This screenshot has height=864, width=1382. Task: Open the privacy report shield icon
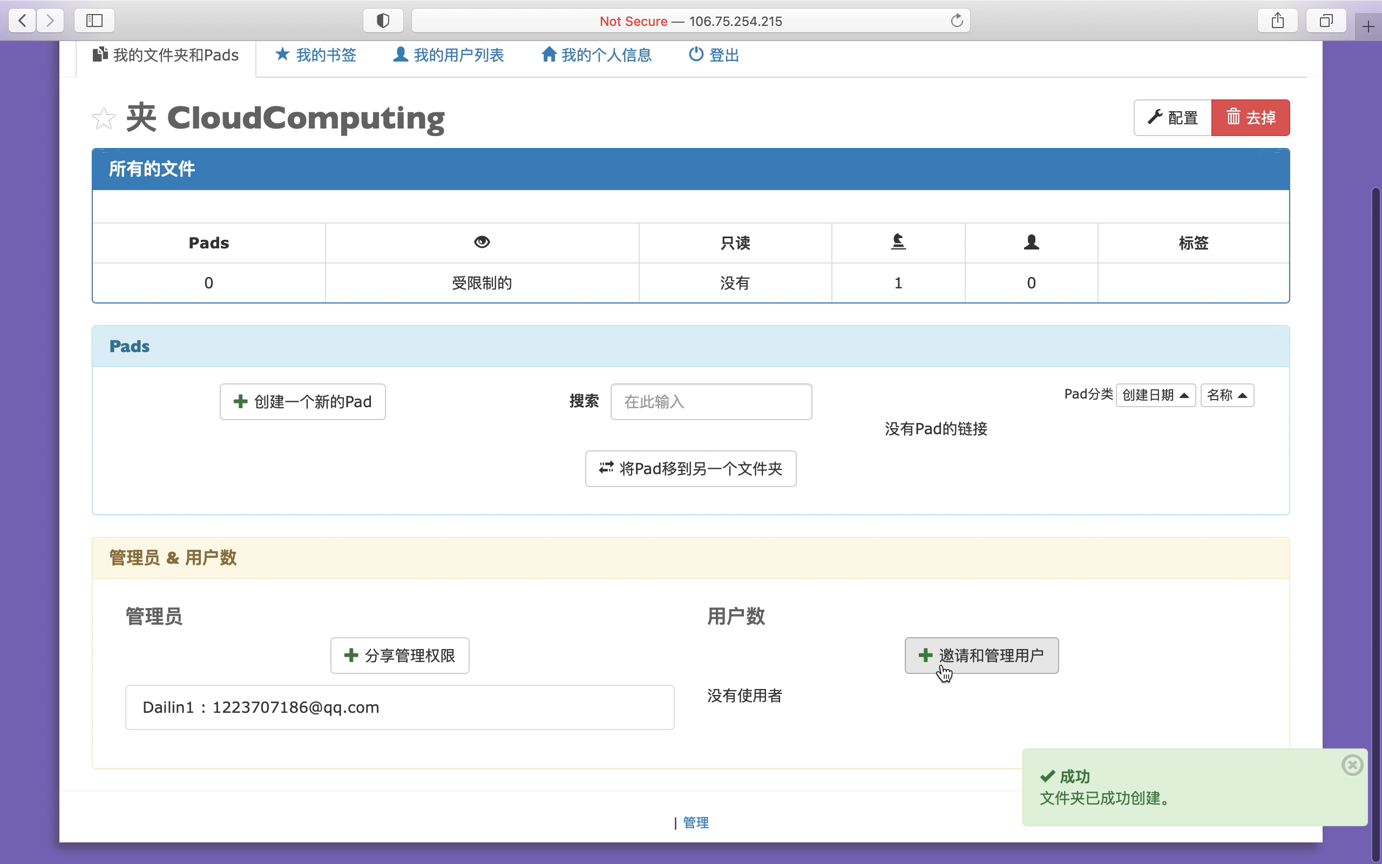click(383, 21)
